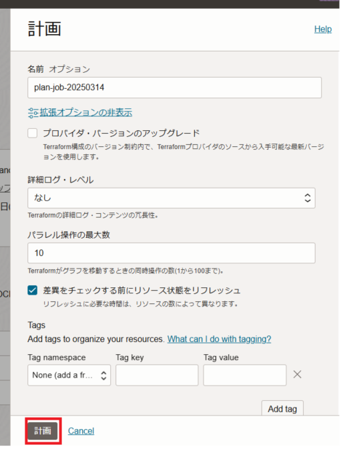Click the 名前 field containing plan-job-20250314
Image resolution: width=345 pixels, height=449 pixels.
pyautogui.click(x=175, y=88)
